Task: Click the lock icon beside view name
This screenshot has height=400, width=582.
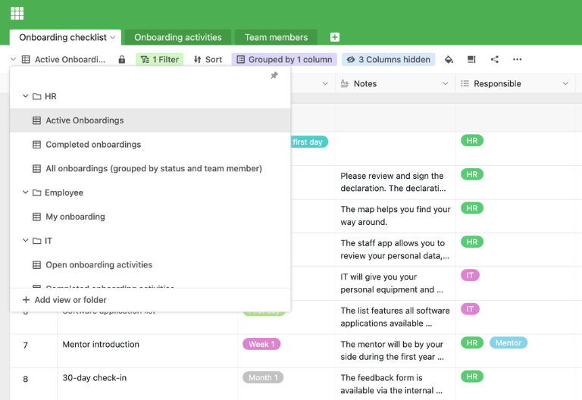Action: pyautogui.click(x=122, y=59)
